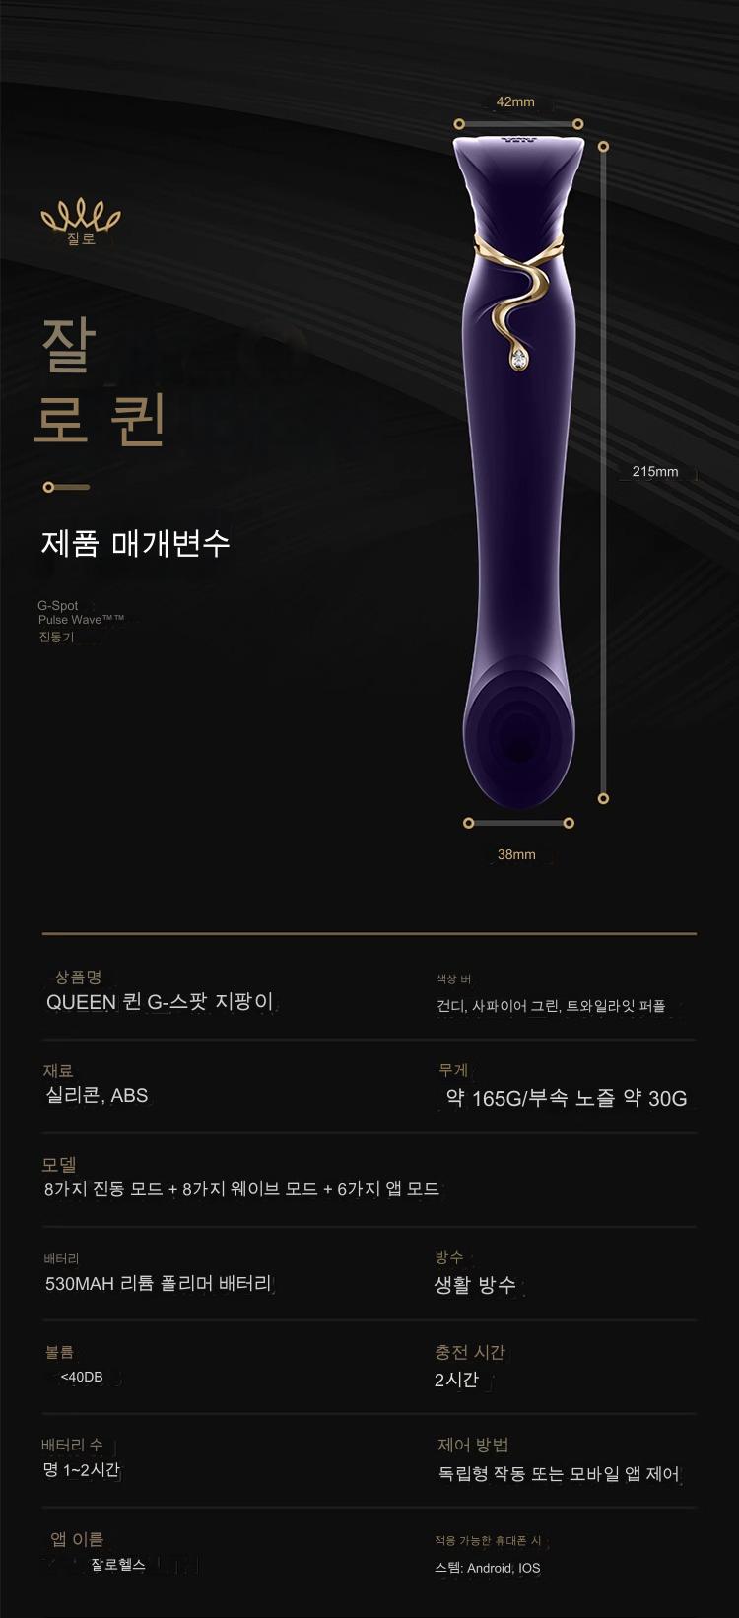This screenshot has width=739, height=1618.
Task: Click the gold bullet under the product title
Action: [66, 487]
